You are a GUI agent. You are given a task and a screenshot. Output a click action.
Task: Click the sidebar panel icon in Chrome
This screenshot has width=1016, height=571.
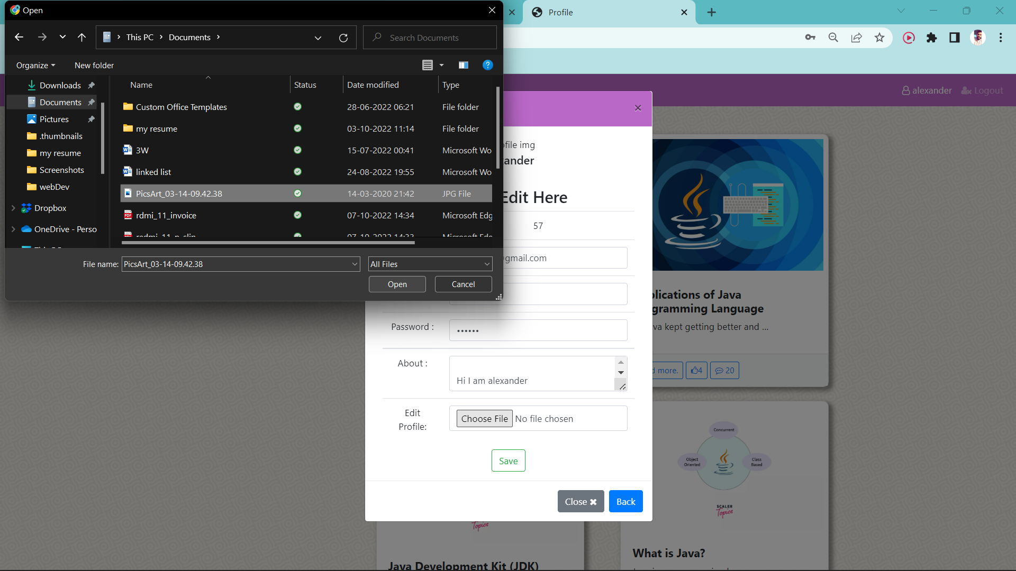tap(954, 38)
